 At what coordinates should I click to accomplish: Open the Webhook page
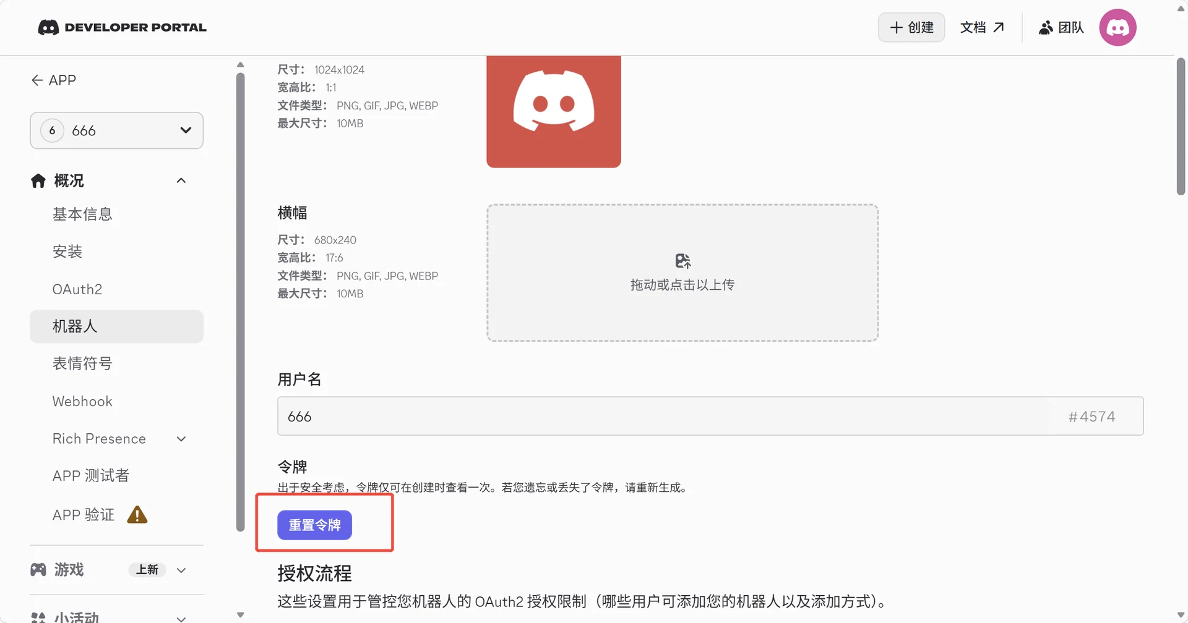pos(82,401)
